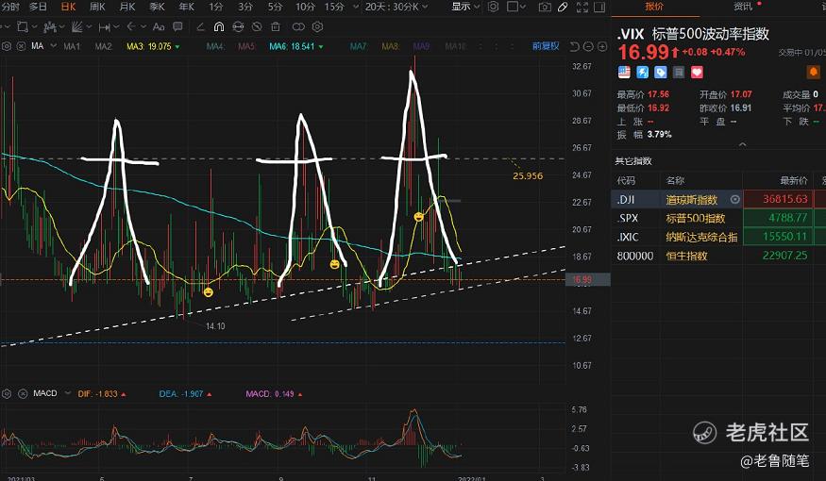Select the 年K yearly candlestick period

point(187,7)
